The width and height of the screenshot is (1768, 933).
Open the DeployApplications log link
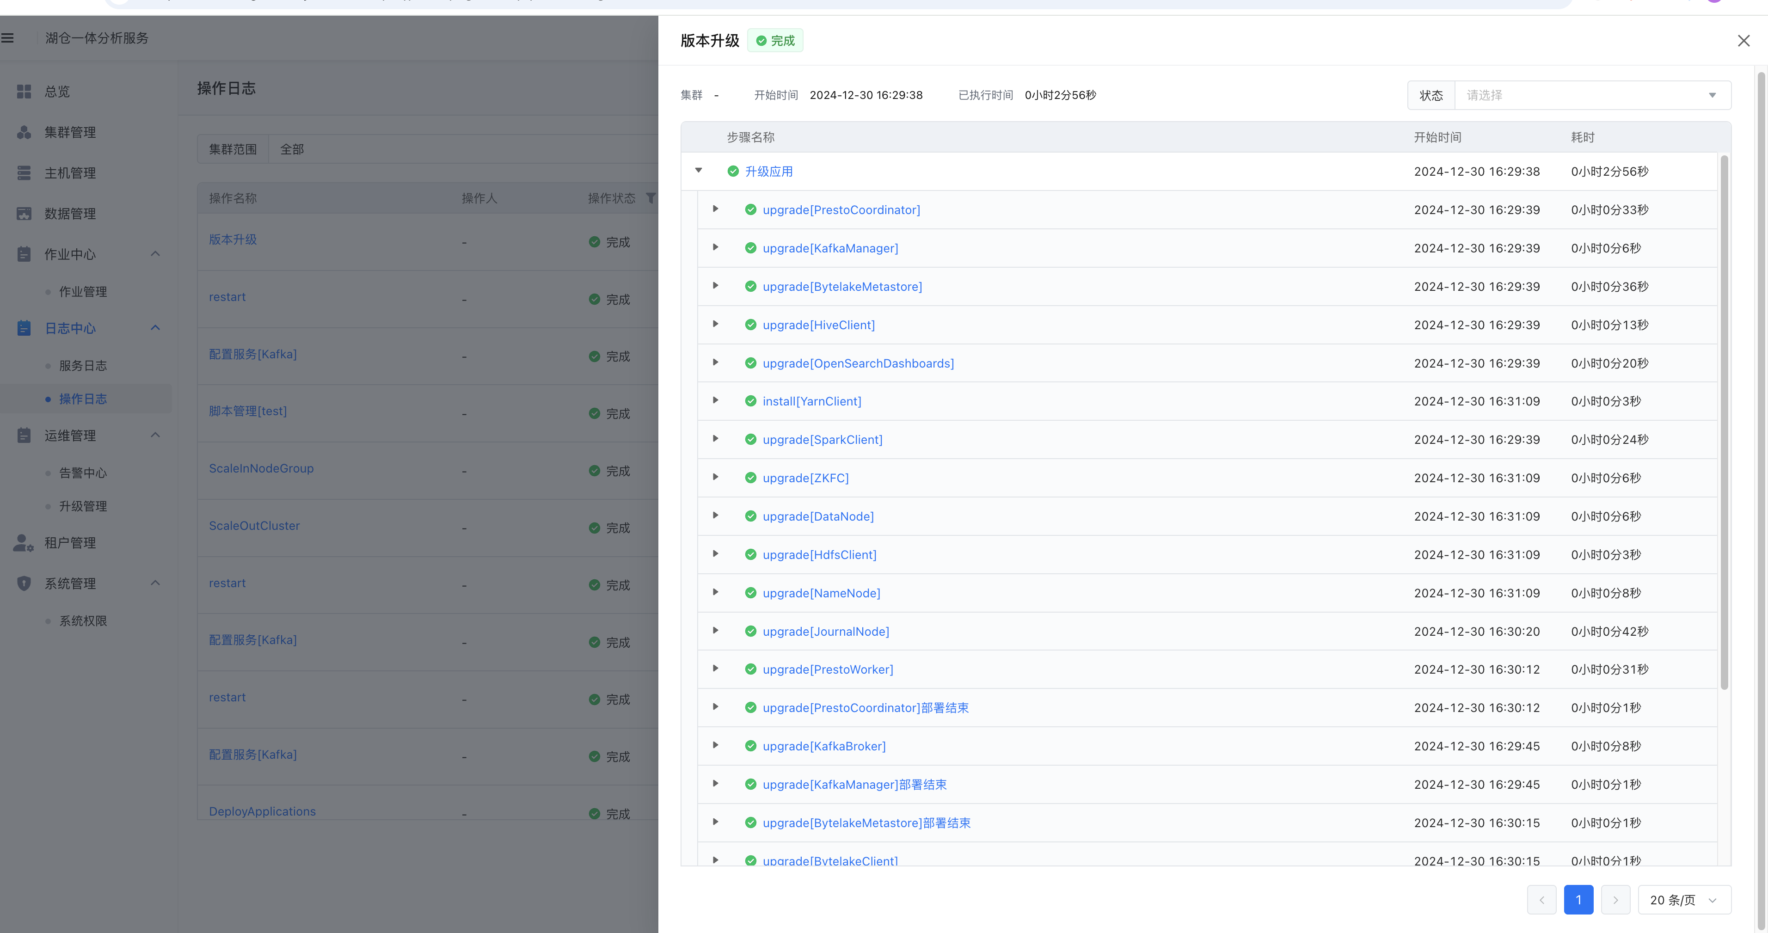(x=262, y=811)
